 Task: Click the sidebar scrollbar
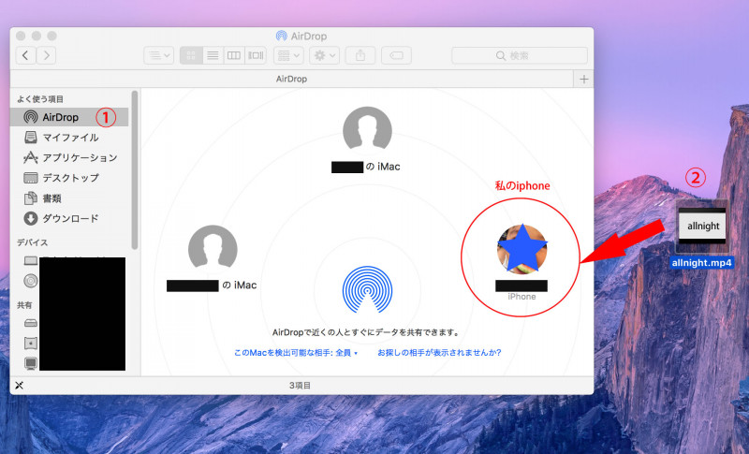point(135,170)
